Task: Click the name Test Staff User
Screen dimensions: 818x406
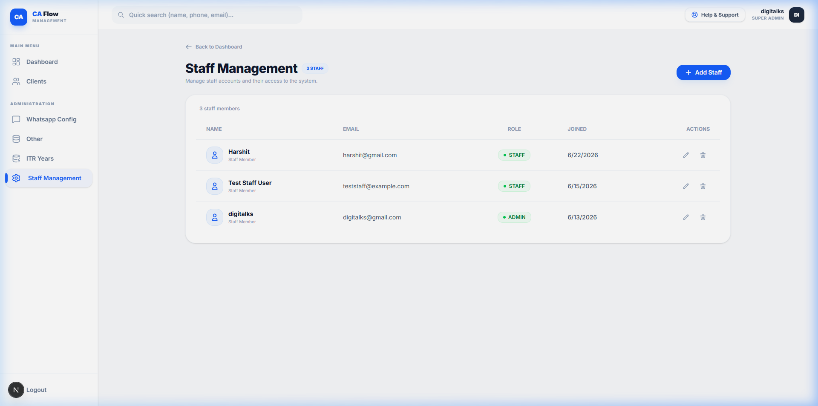Action: point(250,183)
